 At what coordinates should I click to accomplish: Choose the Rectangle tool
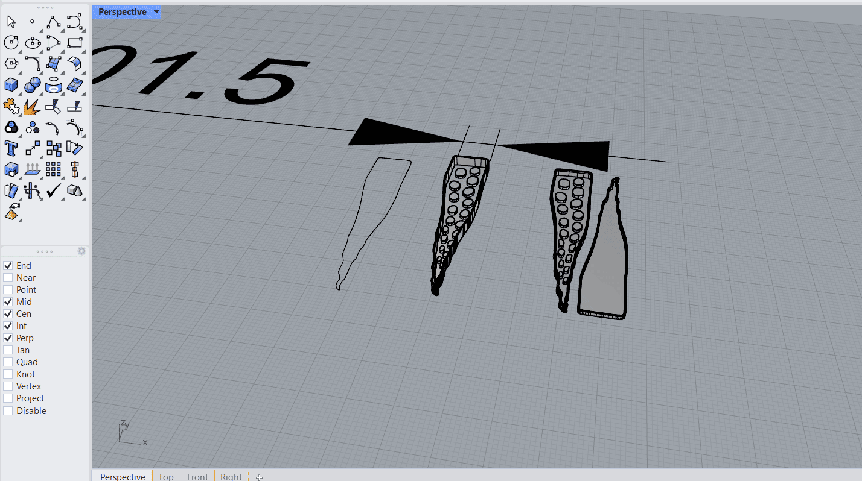click(x=74, y=42)
